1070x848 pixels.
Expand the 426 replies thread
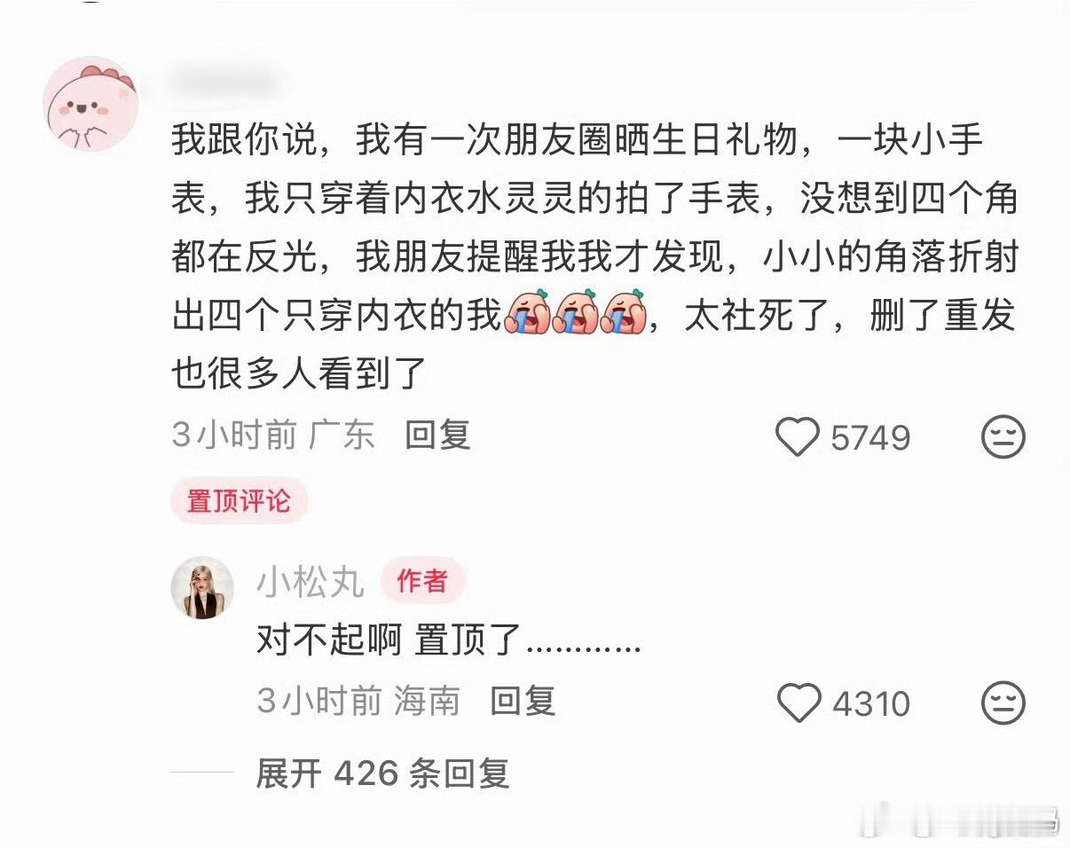pyautogui.click(x=382, y=773)
